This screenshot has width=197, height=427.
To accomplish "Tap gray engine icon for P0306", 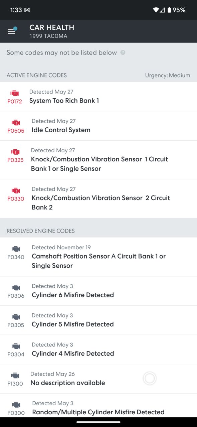I will pyautogui.click(x=16, y=288).
